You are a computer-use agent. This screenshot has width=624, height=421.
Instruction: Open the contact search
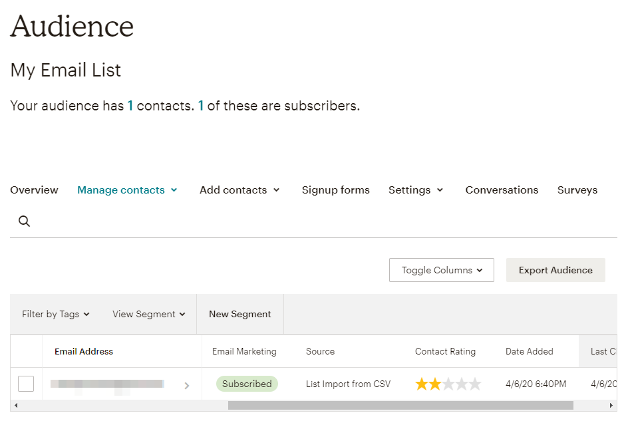pos(23,220)
